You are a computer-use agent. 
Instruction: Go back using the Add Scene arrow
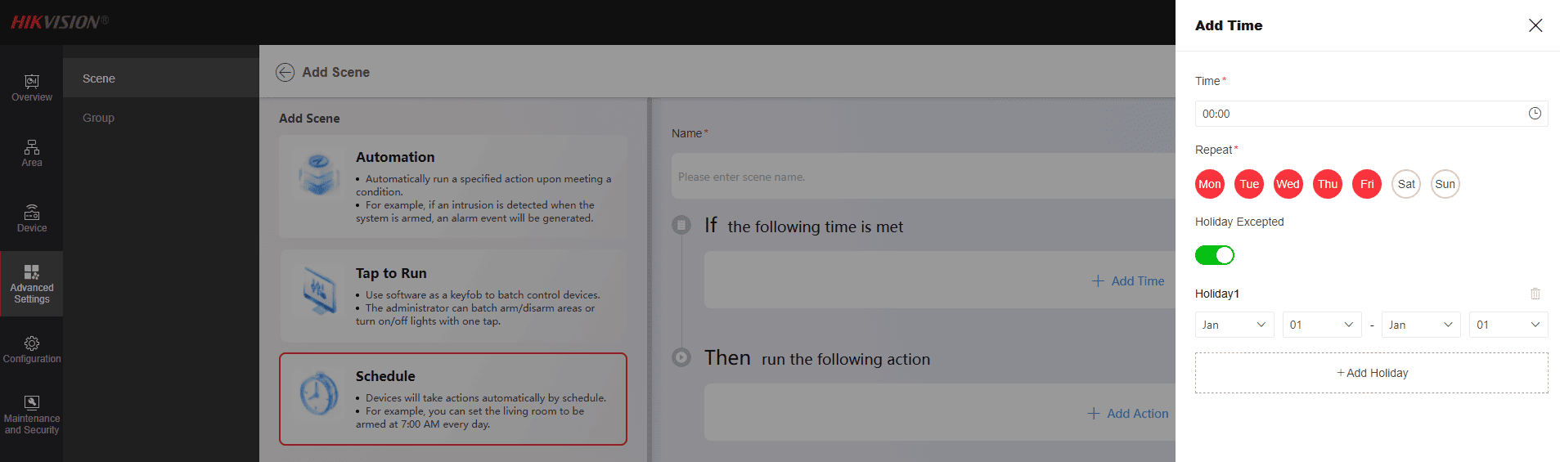(285, 72)
